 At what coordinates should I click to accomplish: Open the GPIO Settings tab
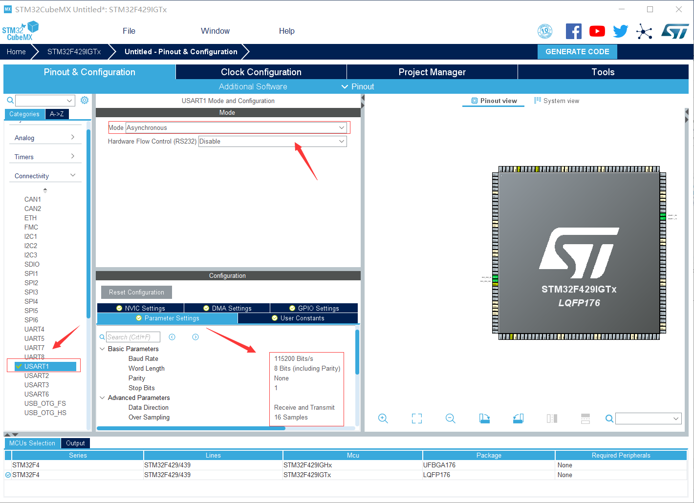314,308
